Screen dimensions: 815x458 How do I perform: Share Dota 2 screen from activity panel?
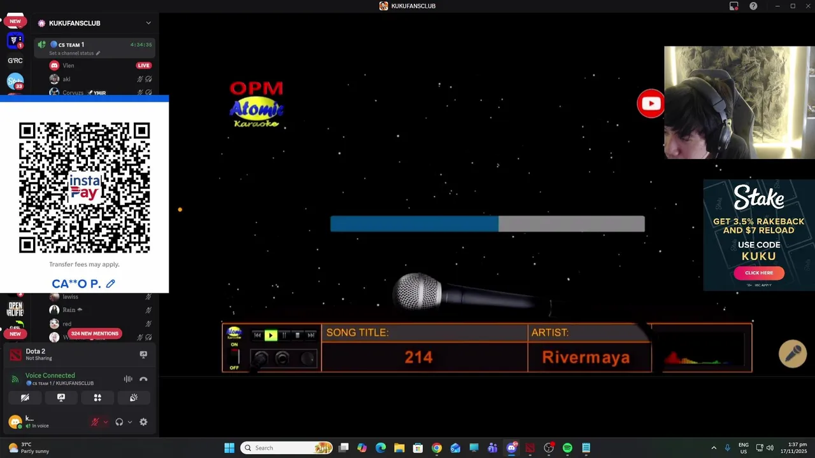point(143,354)
